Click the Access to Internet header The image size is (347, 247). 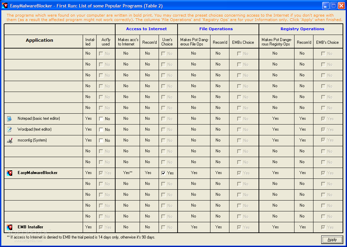[x=146, y=29]
